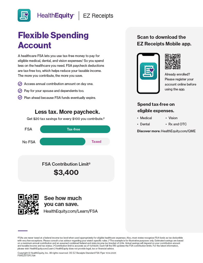Click the Medical bullet item
Image resolution: width=203 pixels, height=263 pixels.
tap(146, 118)
